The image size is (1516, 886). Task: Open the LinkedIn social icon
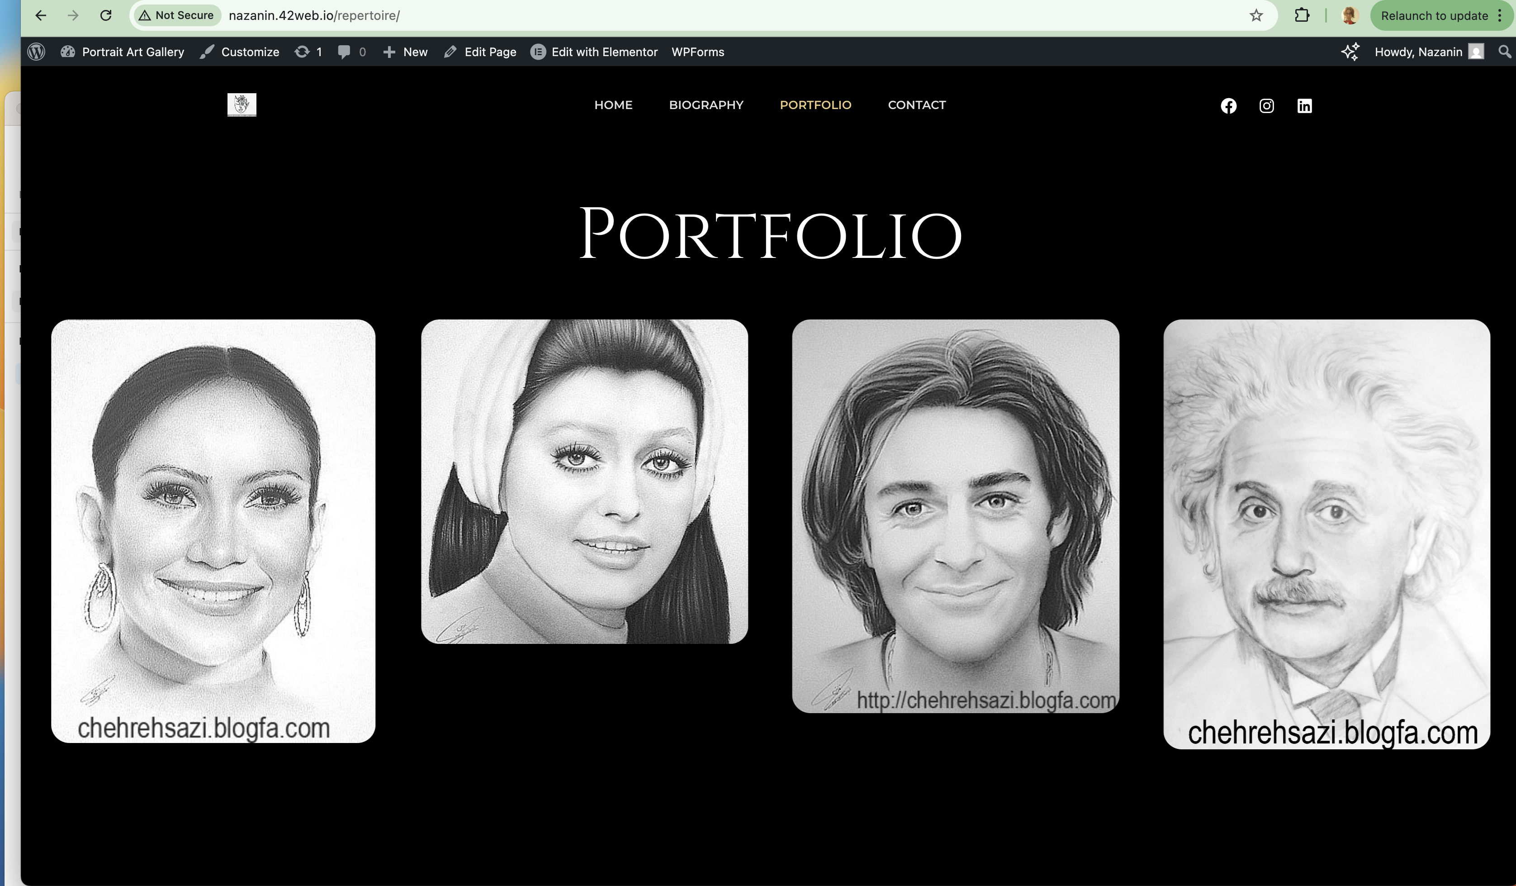pos(1304,106)
